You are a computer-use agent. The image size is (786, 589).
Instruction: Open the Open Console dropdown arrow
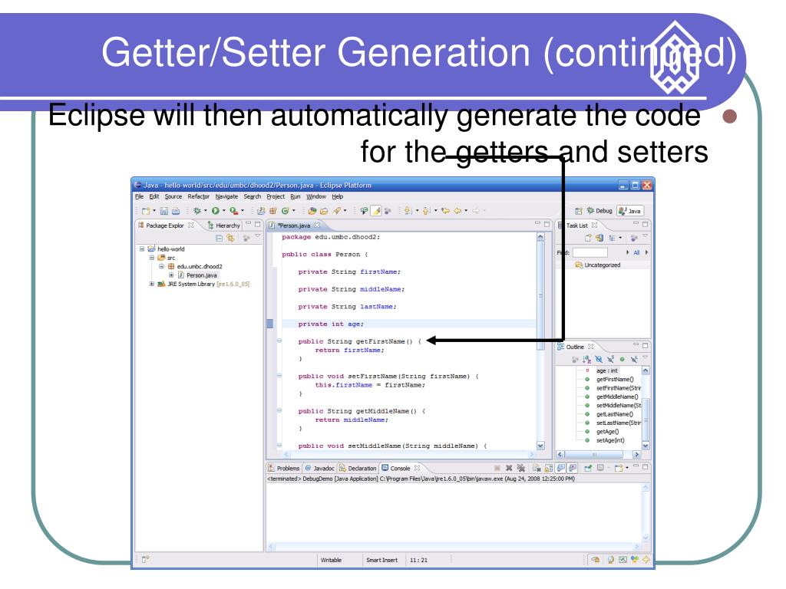coord(627,469)
